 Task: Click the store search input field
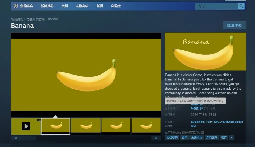[216, 6]
